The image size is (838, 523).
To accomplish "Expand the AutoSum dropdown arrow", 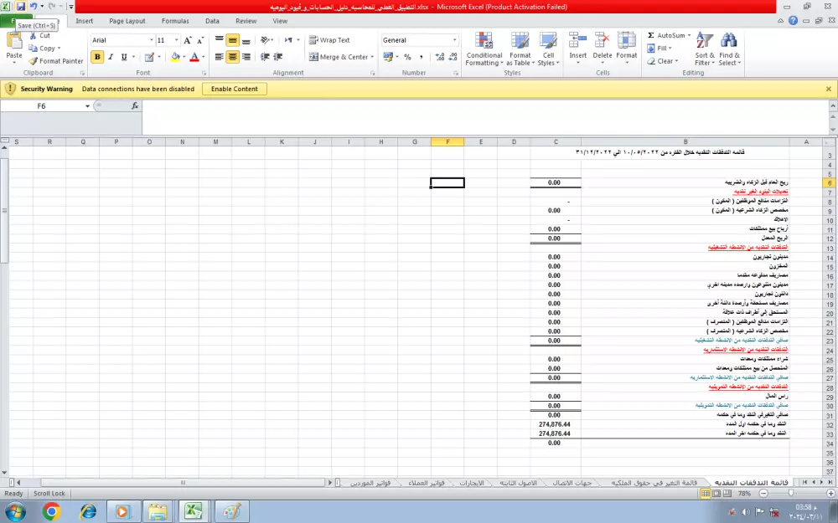I will coord(689,35).
